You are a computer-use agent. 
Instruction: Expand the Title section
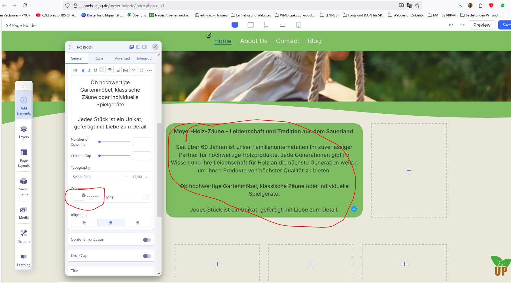coord(111,271)
